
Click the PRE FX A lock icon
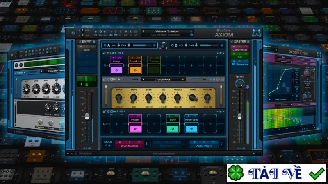[x=105, y=53]
